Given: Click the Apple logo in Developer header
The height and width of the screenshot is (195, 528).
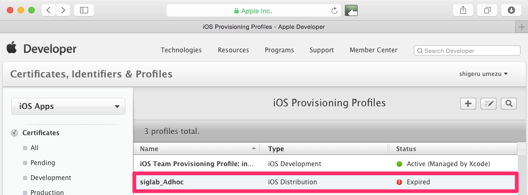Looking at the screenshot, I should click(x=11, y=48).
